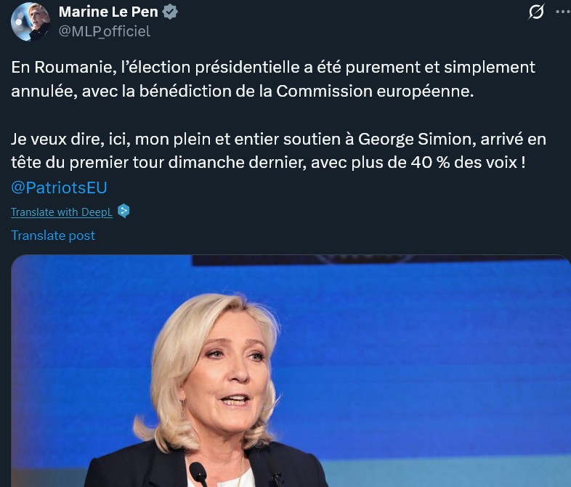Screen dimensions: 571x487
Task: Visit the @MLP_officiel handle
Action: click(x=105, y=31)
